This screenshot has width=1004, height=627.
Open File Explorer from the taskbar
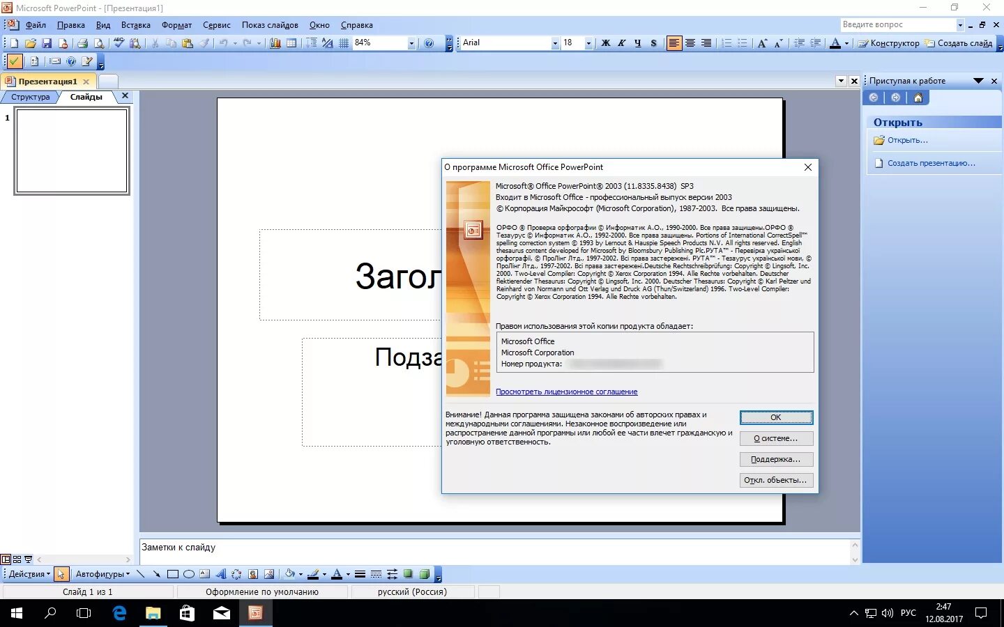point(153,613)
